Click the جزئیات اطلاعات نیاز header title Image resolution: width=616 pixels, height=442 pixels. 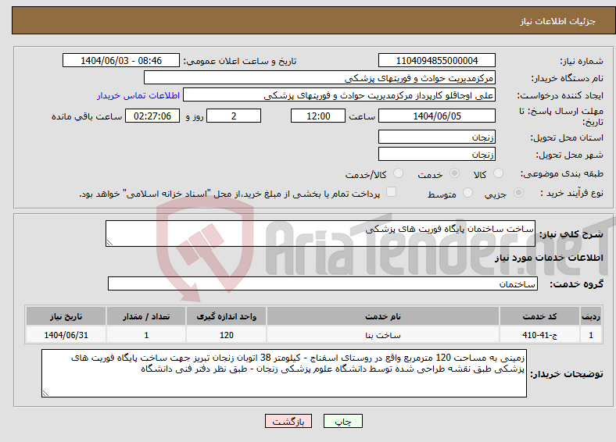coord(558,21)
